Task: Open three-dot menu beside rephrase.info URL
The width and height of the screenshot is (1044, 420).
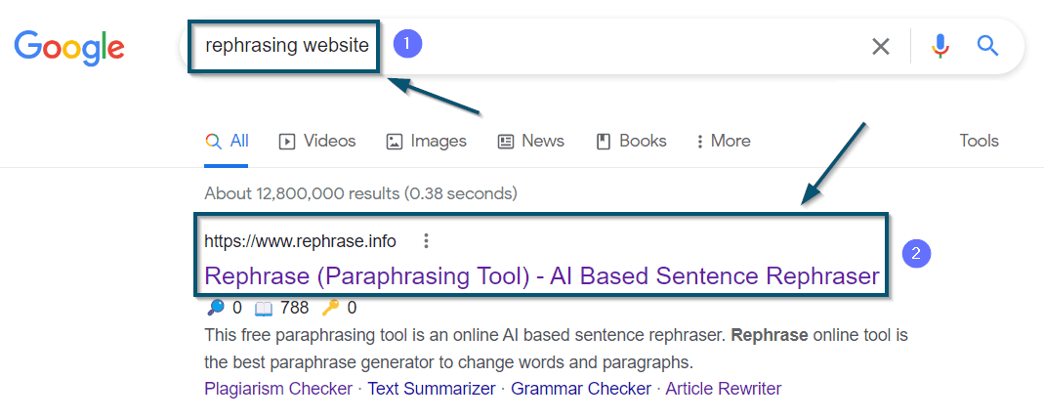Action: tap(426, 241)
